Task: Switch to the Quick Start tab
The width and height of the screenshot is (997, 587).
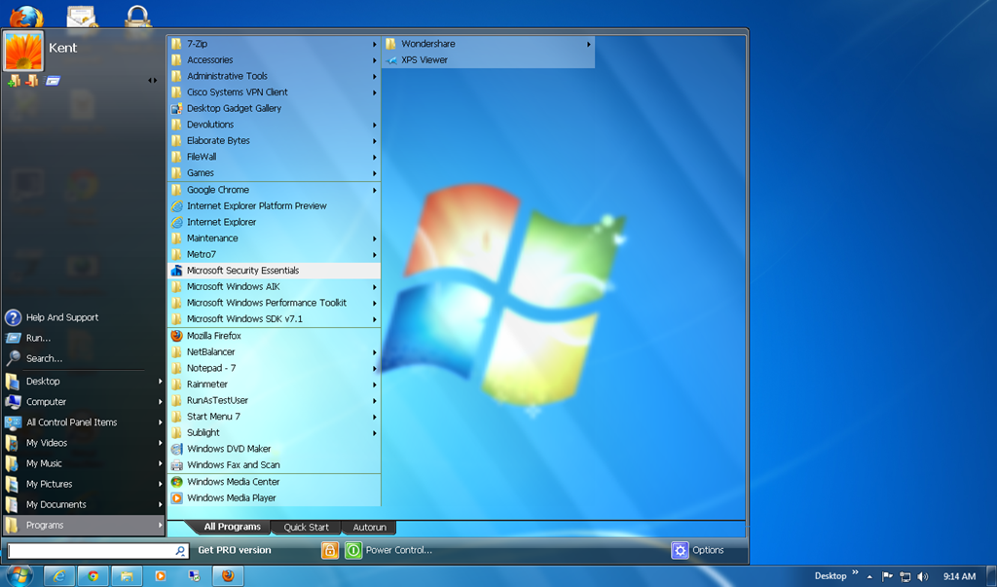Action: point(306,528)
